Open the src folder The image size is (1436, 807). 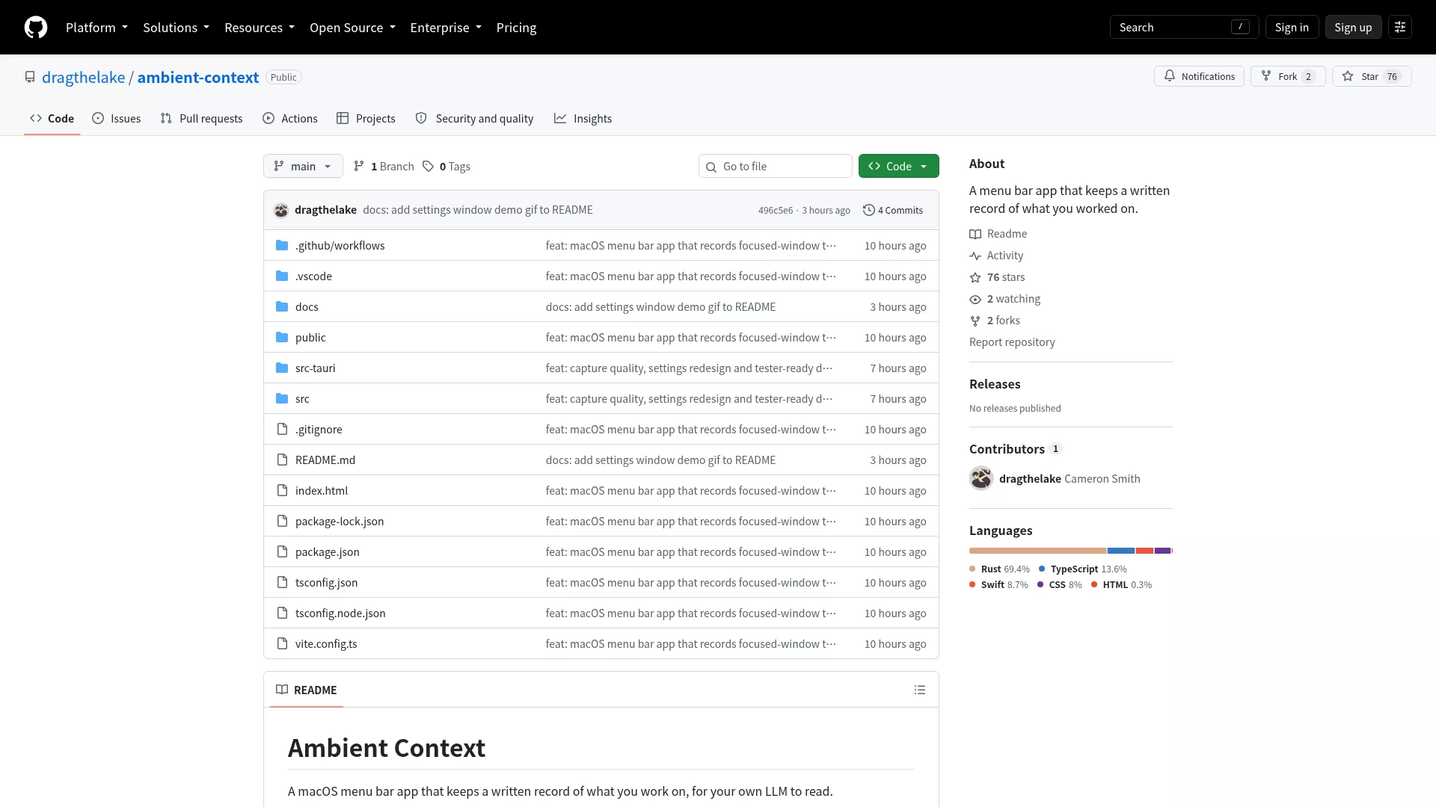302,399
